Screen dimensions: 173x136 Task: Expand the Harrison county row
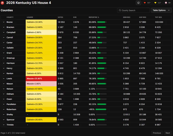tap(4, 63)
